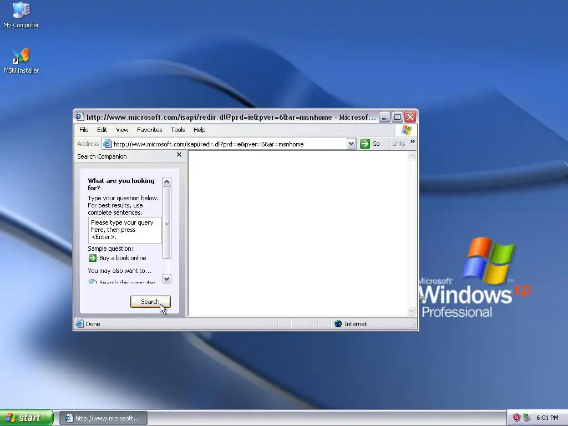
Task: Click the Buy a book online sample question
Action: 123,258
